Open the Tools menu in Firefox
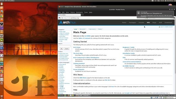Screen dimensions: 176x99 pyautogui.click(x=86, y=12)
